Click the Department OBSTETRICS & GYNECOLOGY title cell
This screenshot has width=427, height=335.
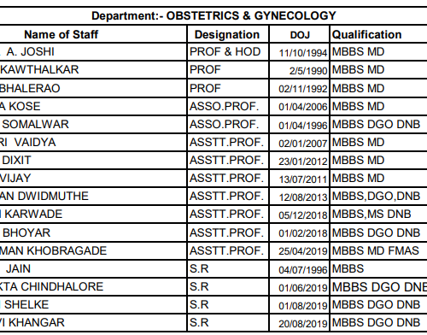tap(213, 15)
